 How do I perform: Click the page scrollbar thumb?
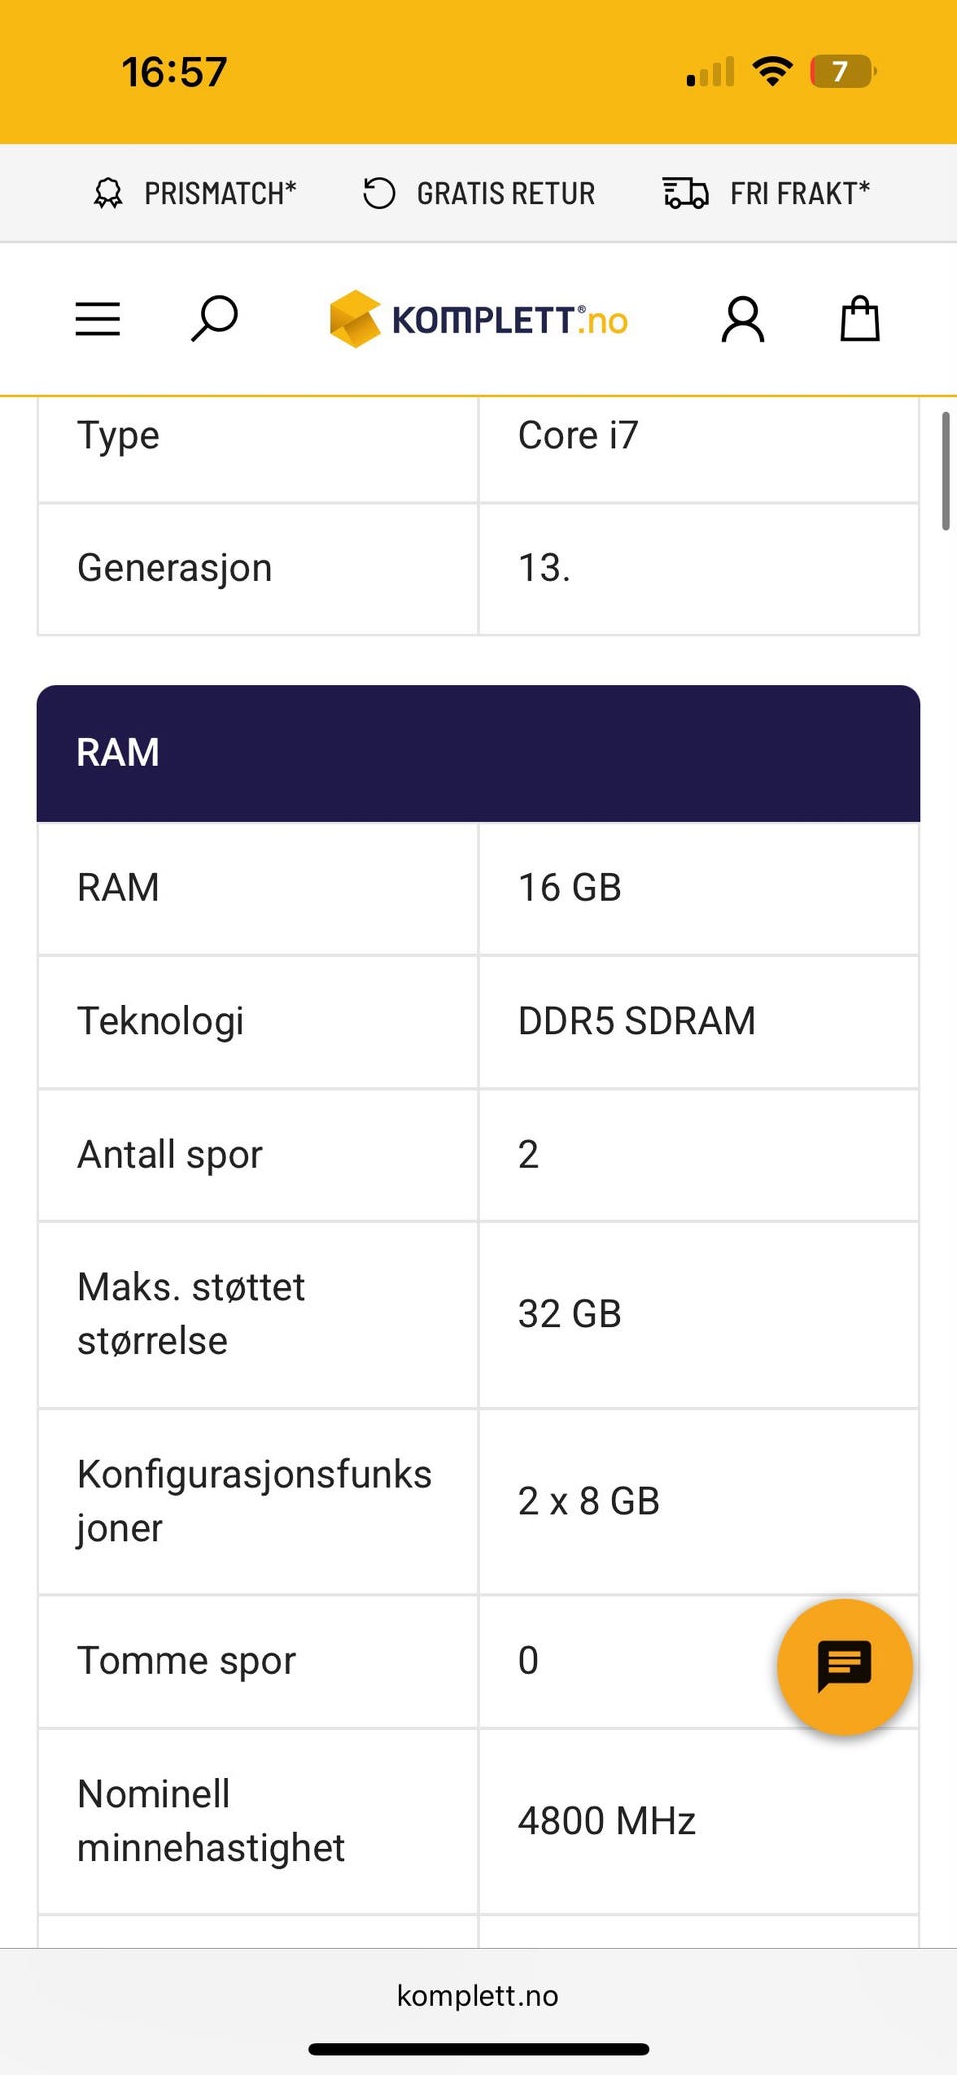[945, 471]
